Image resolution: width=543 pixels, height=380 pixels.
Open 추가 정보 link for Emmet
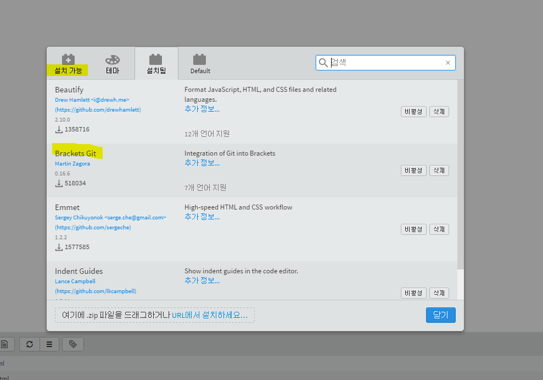click(202, 217)
